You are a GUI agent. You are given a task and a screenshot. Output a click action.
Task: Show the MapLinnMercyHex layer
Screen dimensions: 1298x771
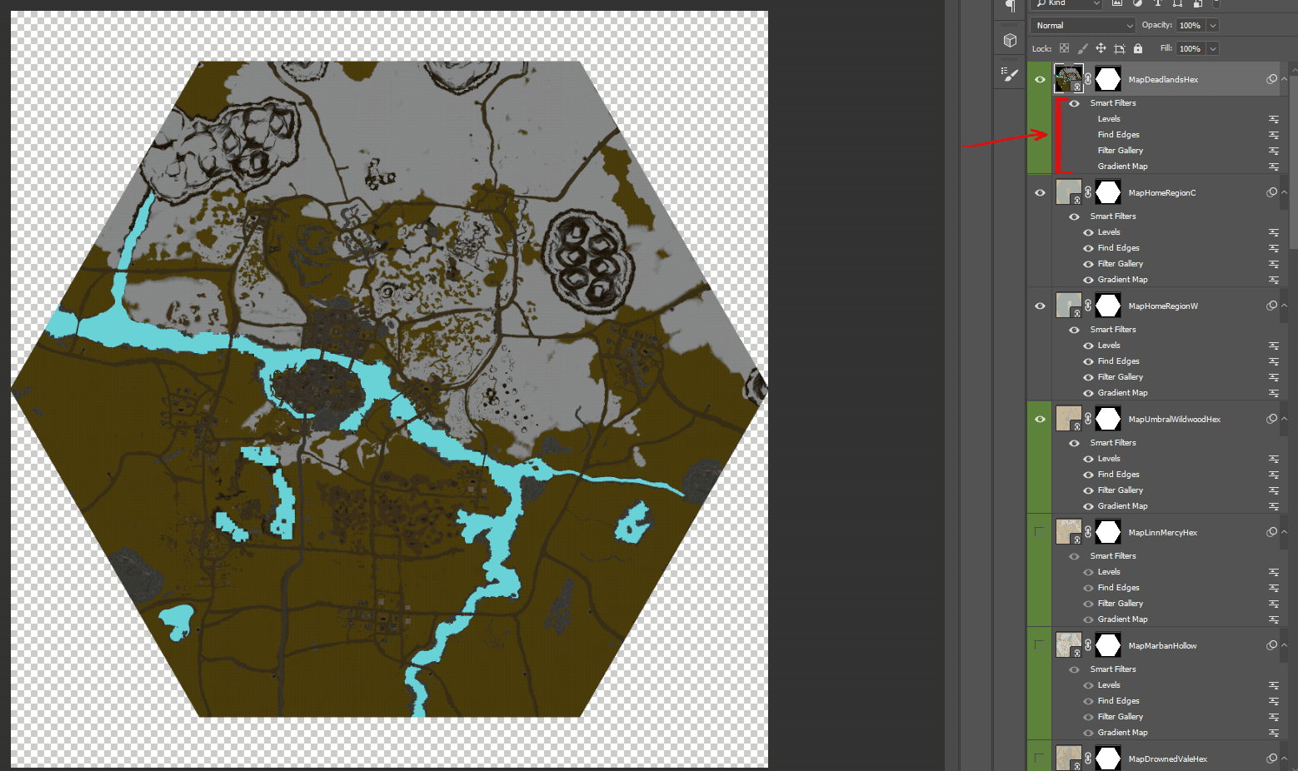click(x=1040, y=532)
